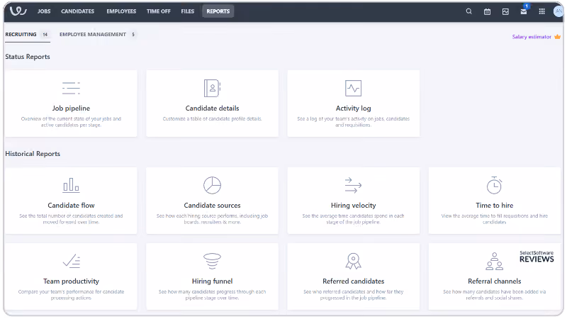Viewport: 567px width, 319px height.
Task: Open the inbox envelope with notification badge
Action: (524, 11)
